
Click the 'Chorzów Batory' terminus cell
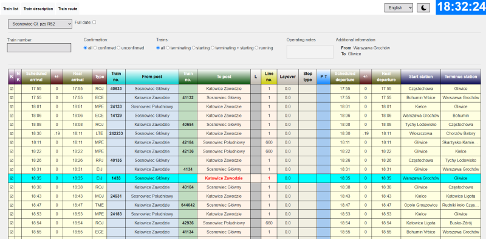(x=460, y=133)
